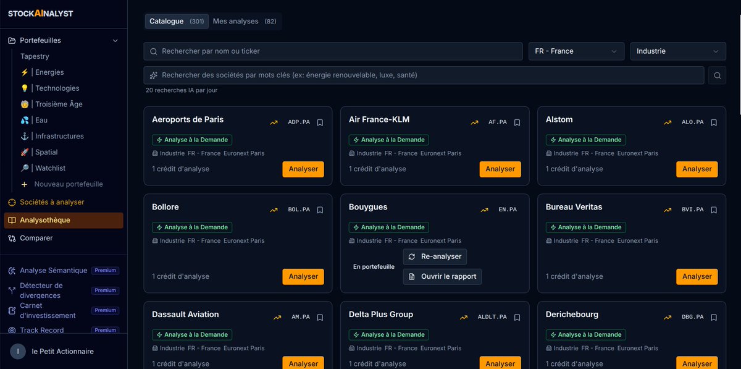Click le Petit Actionnaire profile name

click(63, 351)
